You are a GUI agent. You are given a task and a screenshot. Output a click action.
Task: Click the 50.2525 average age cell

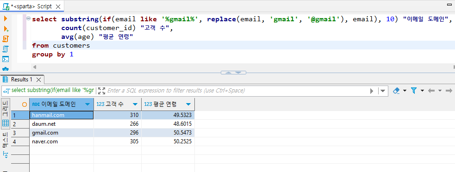click(168, 141)
